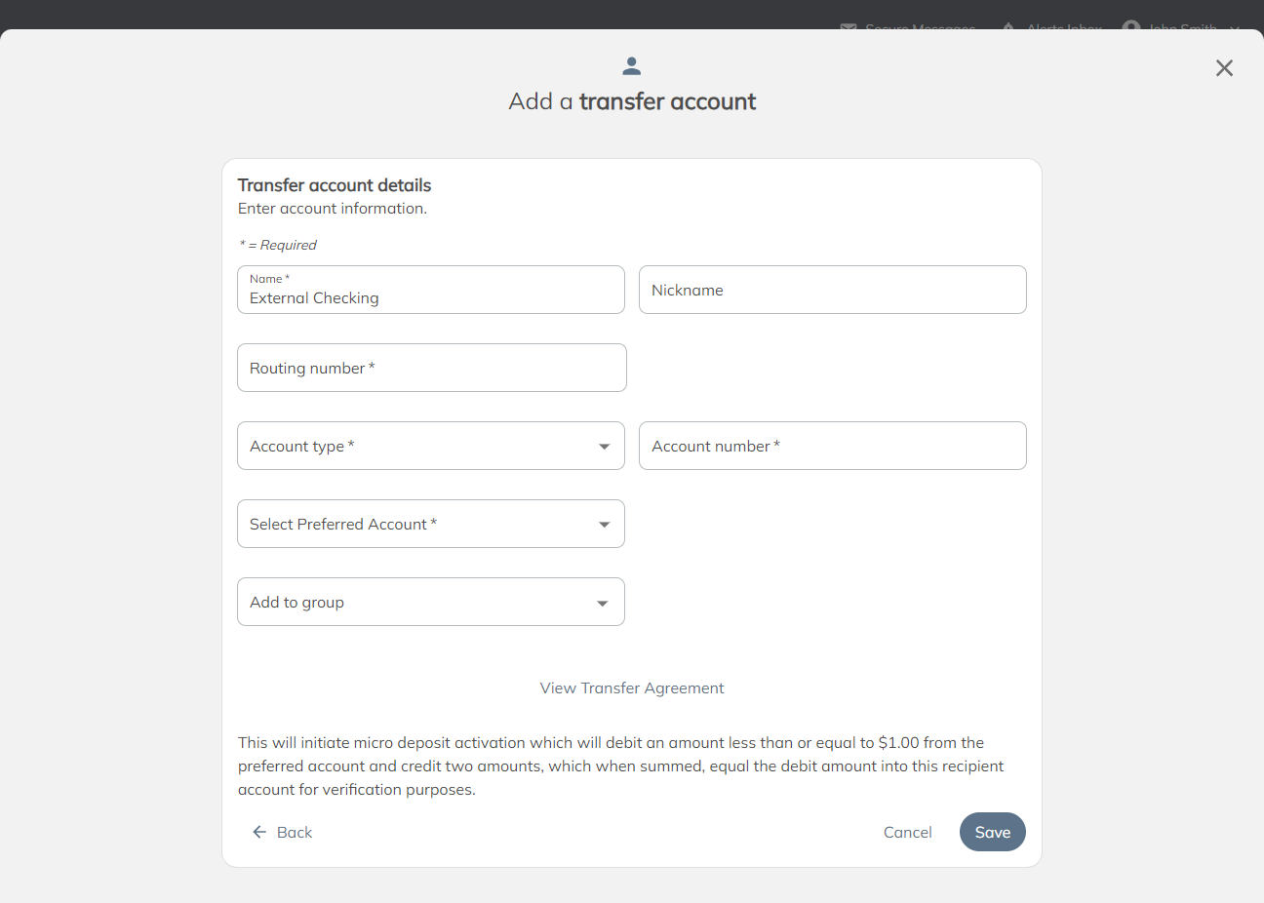Click the Back arrow icon

[x=259, y=832]
